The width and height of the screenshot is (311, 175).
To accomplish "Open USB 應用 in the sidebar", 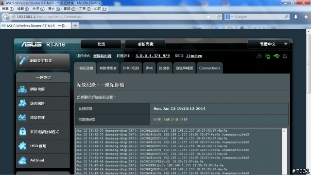I will pyautogui.click(x=43, y=146).
